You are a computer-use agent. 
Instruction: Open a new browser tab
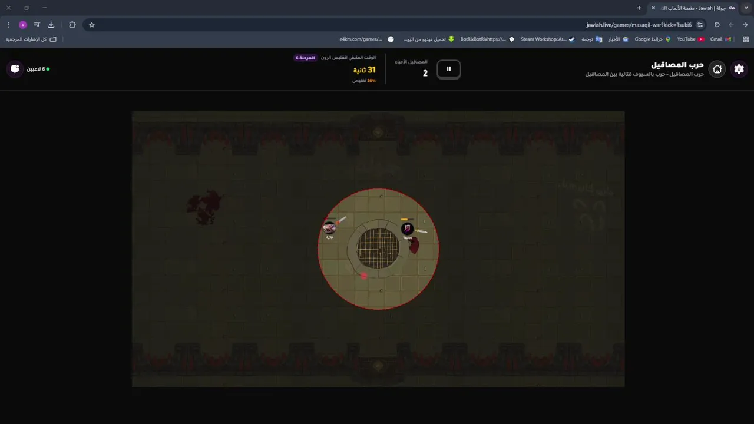click(639, 8)
